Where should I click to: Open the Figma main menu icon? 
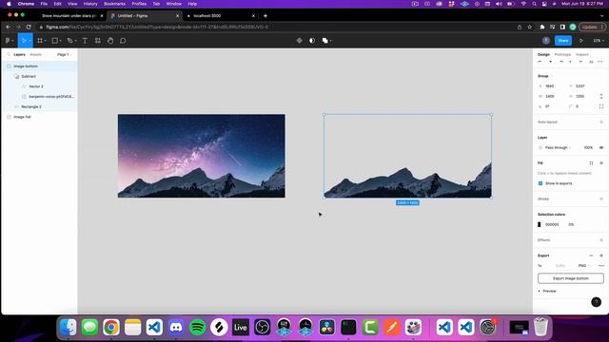point(8,40)
